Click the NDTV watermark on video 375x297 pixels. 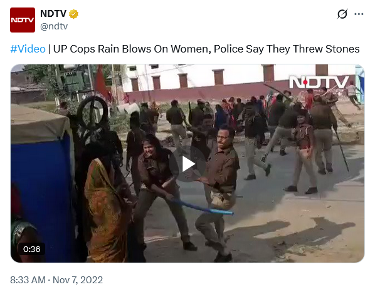[319, 82]
